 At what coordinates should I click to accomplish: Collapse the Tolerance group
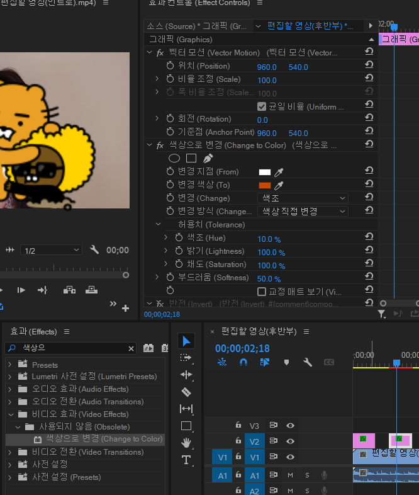(159, 224)
